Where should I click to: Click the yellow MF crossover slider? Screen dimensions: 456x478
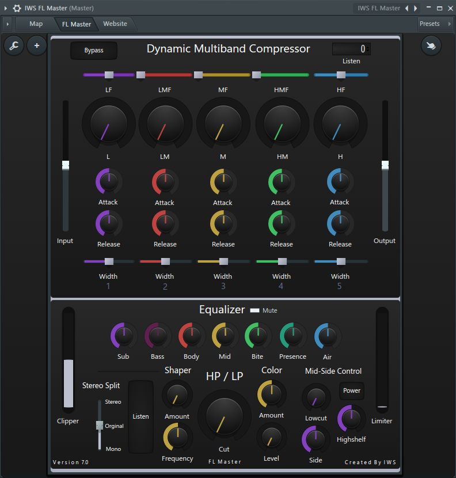[222, 75]
